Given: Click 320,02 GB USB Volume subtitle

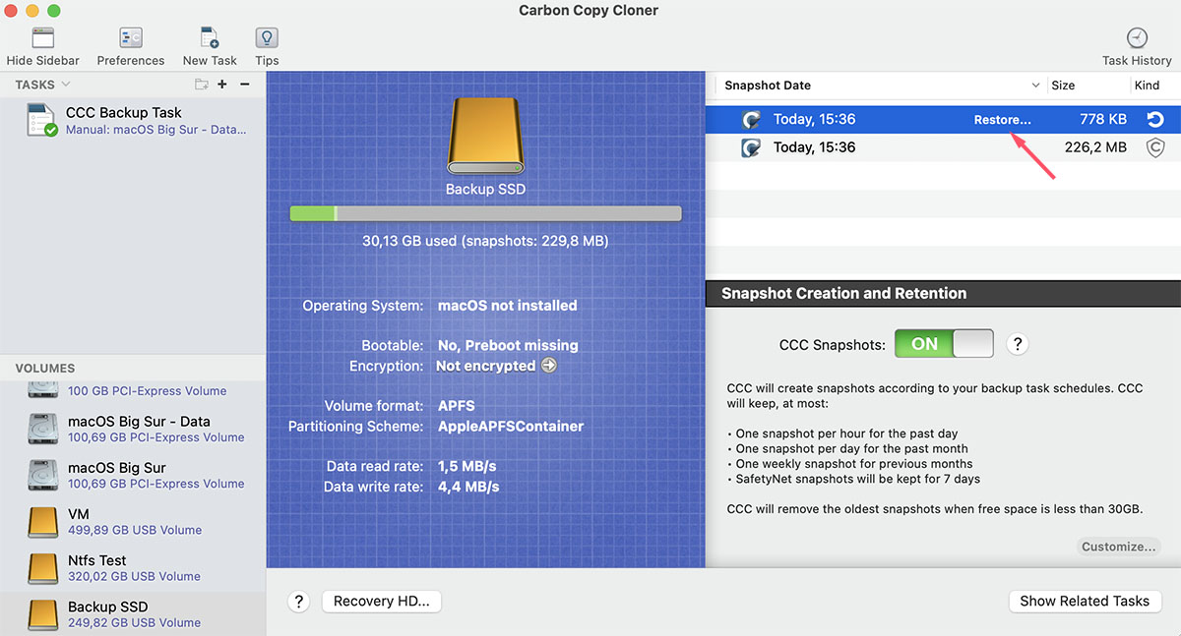Looking at the screenshot, I should tap(134, 576).
